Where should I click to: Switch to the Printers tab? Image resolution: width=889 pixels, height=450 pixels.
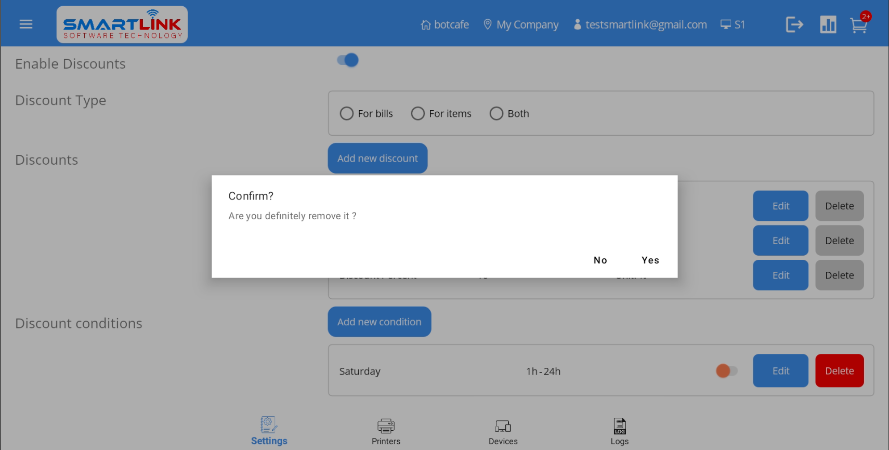(x=386, y=432)
